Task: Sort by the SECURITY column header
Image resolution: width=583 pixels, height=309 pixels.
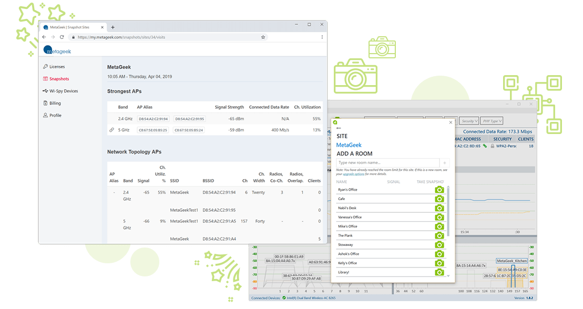Action: click(503, 139)
